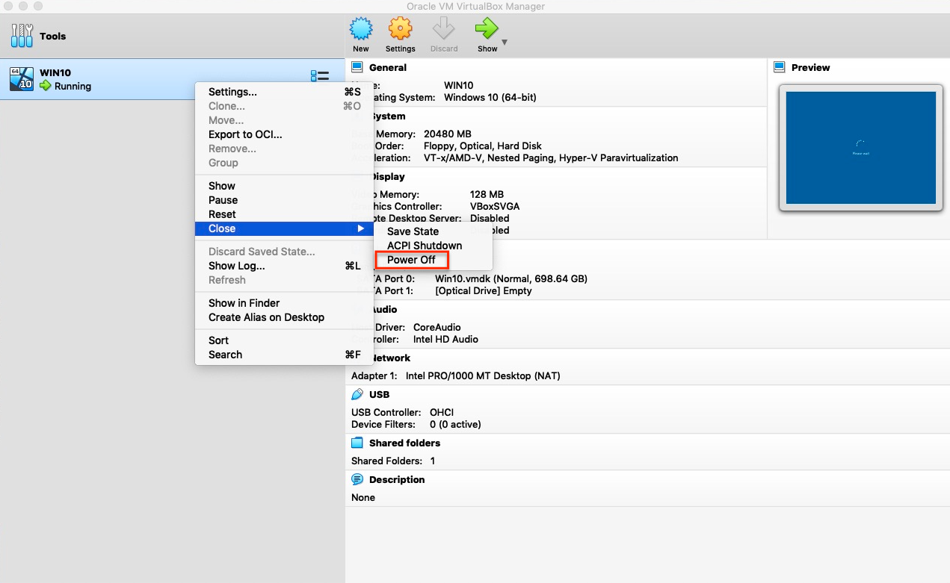Open the USB section heading

[379, 394]
